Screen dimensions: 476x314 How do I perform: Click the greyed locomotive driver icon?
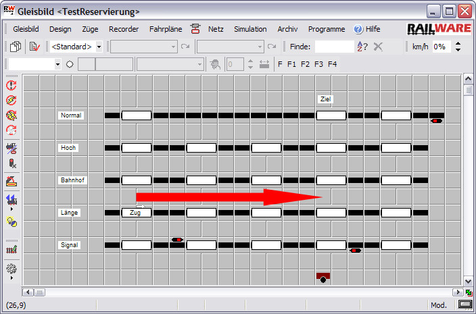215,64
